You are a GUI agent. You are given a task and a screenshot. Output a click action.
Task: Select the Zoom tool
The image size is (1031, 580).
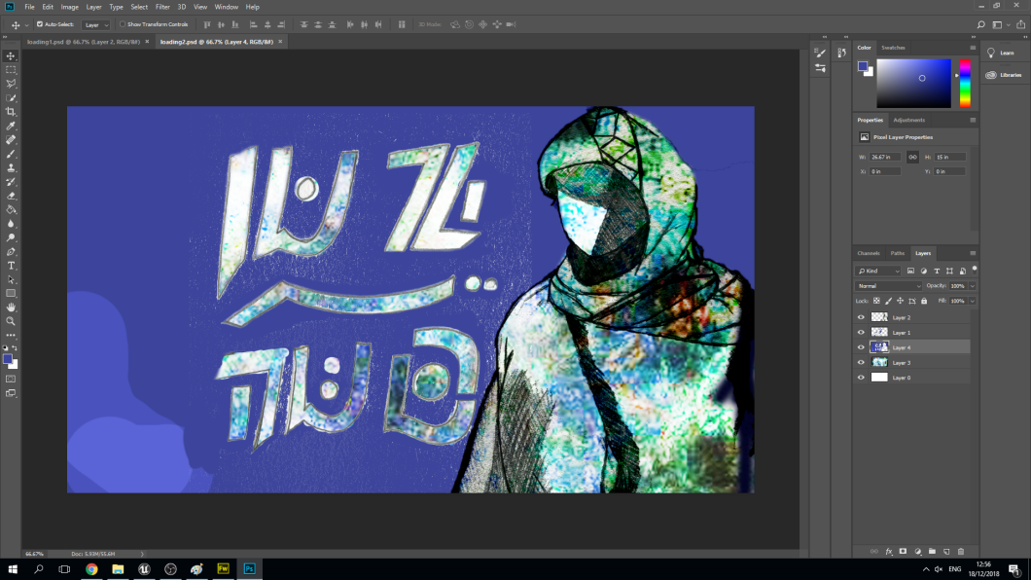tap(12, 320)
